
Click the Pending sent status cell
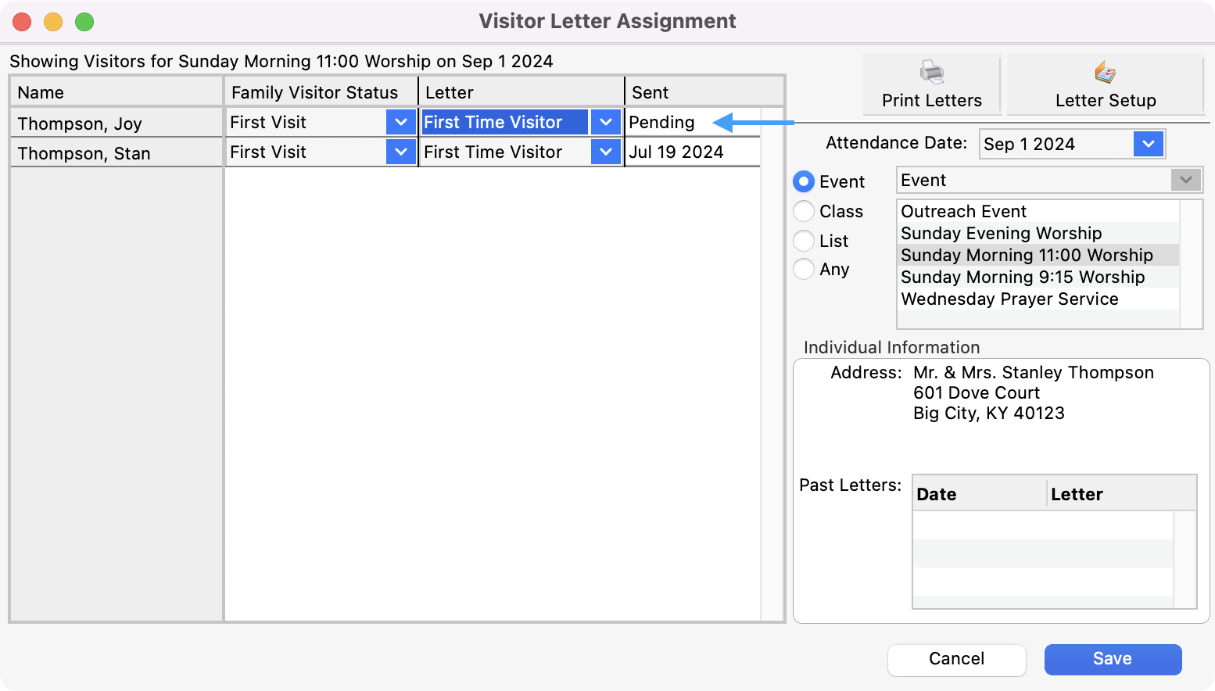(x=661, y=123)
